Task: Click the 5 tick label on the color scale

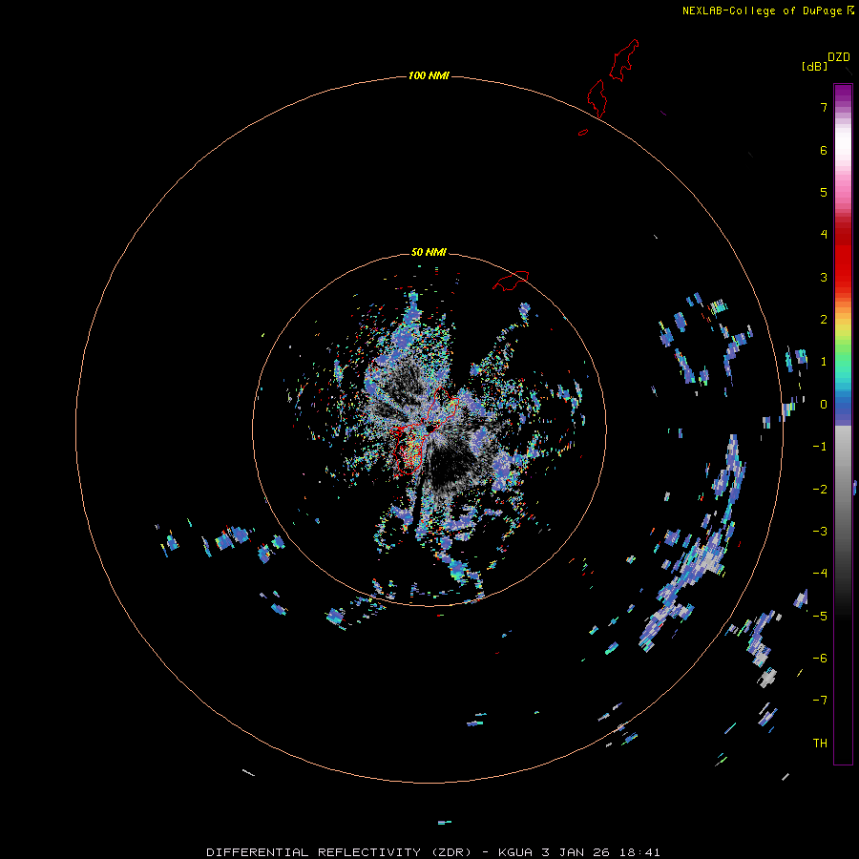Action: coord(824,192)
